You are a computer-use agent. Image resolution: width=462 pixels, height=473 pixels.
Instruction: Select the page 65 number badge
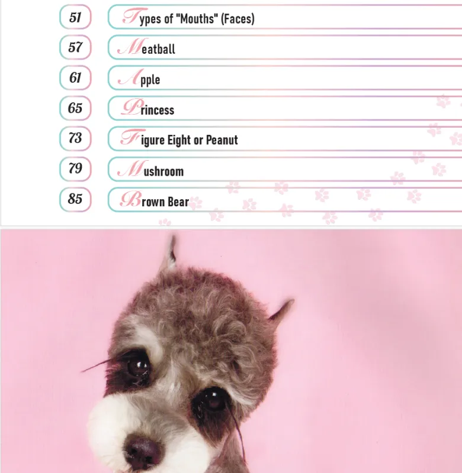point(75,108)
